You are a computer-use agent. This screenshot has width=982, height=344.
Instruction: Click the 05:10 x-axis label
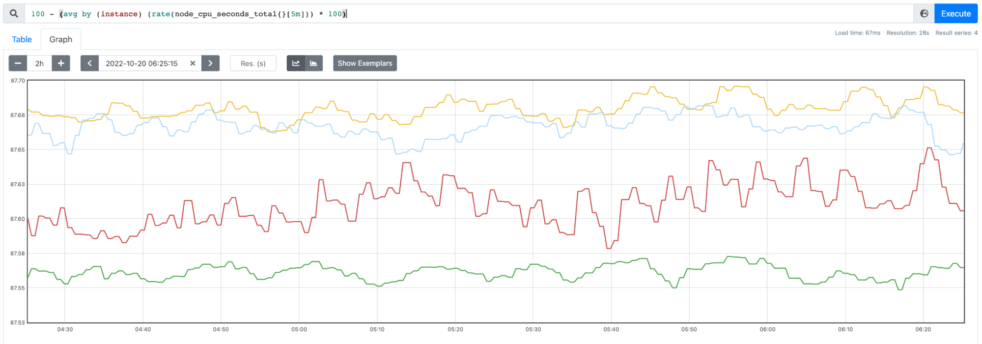pos(377,329)
